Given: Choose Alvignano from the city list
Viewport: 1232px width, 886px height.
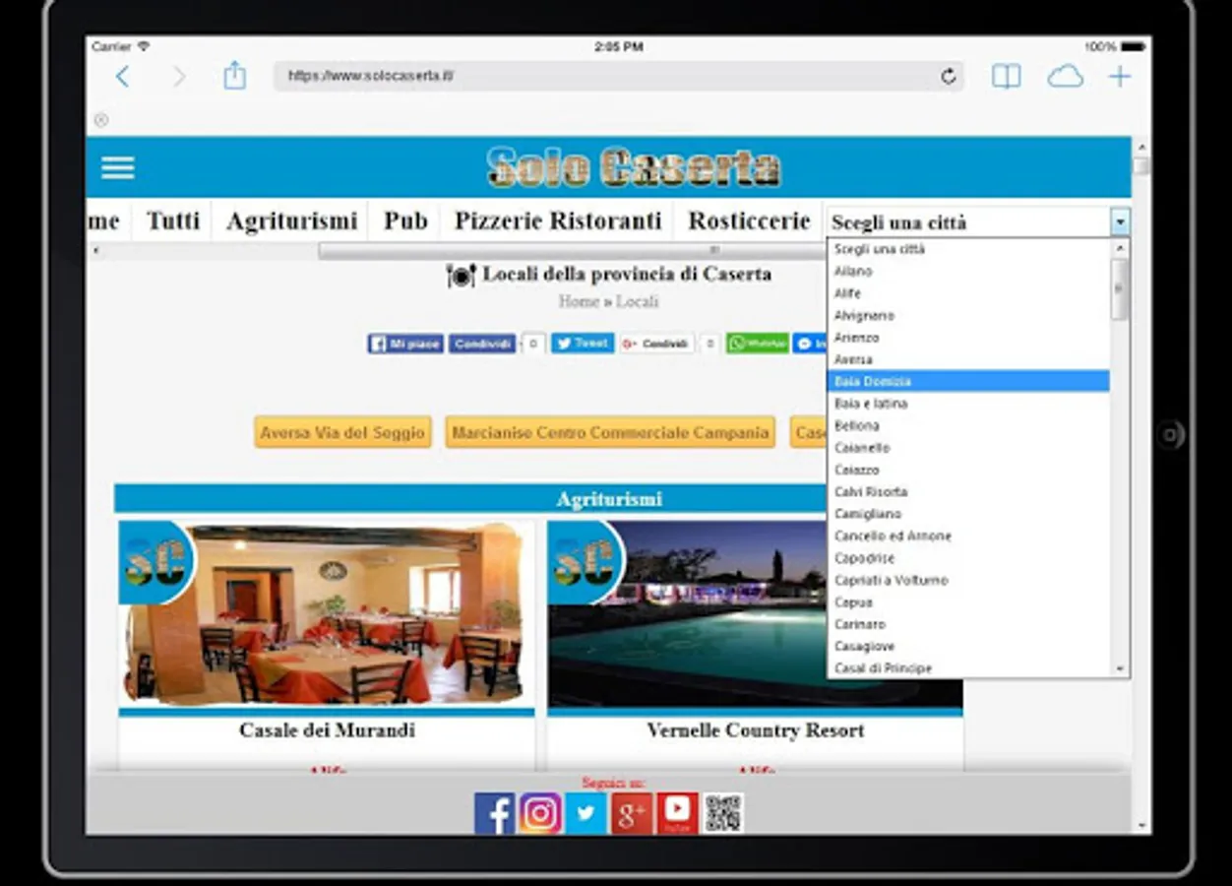Looking at the screenshot, I should click(968, 315).
